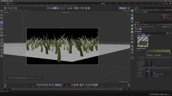Open the Simulate menu
Screen dimensions: 172x96
coord(52,6)
